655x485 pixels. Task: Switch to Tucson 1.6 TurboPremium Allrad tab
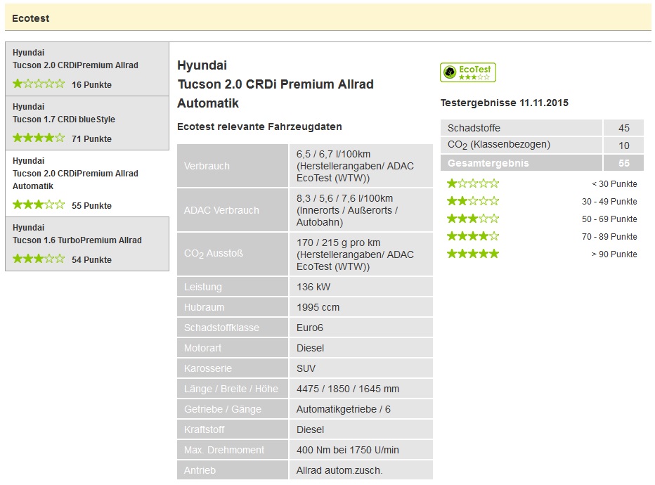point(87,244)
